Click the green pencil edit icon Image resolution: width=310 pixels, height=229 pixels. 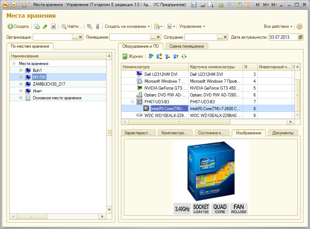[x=45, y=26]
